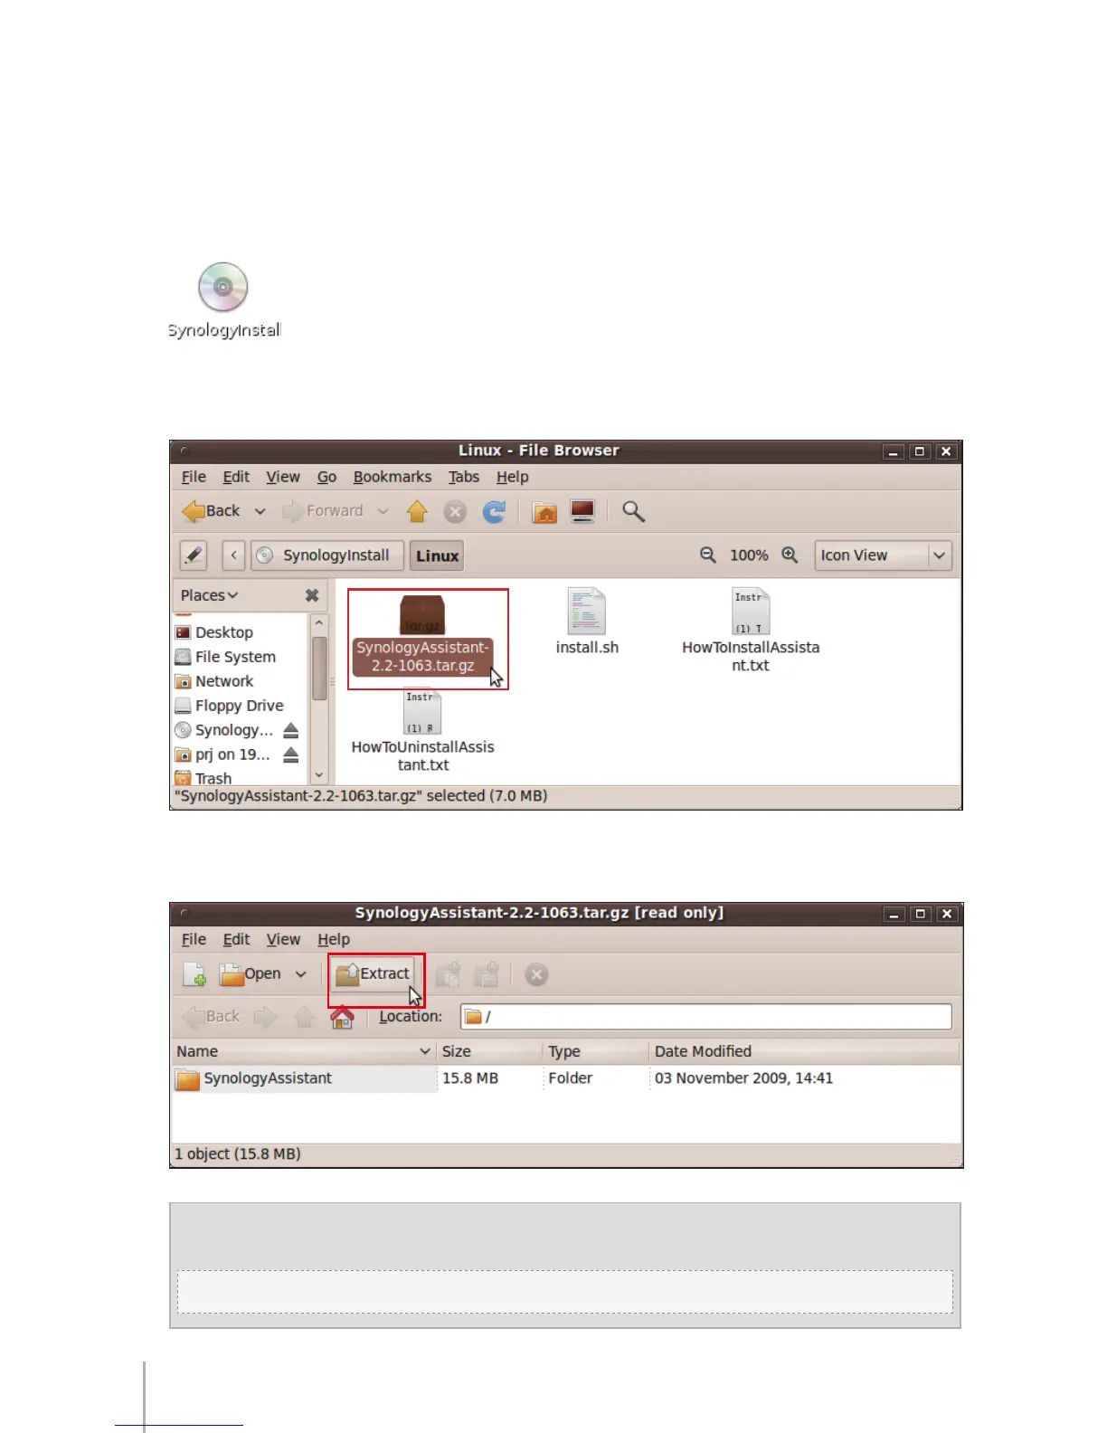Click Add folder to archive icon
Screen dimensions: 1107x1433
tap(487, 974)
